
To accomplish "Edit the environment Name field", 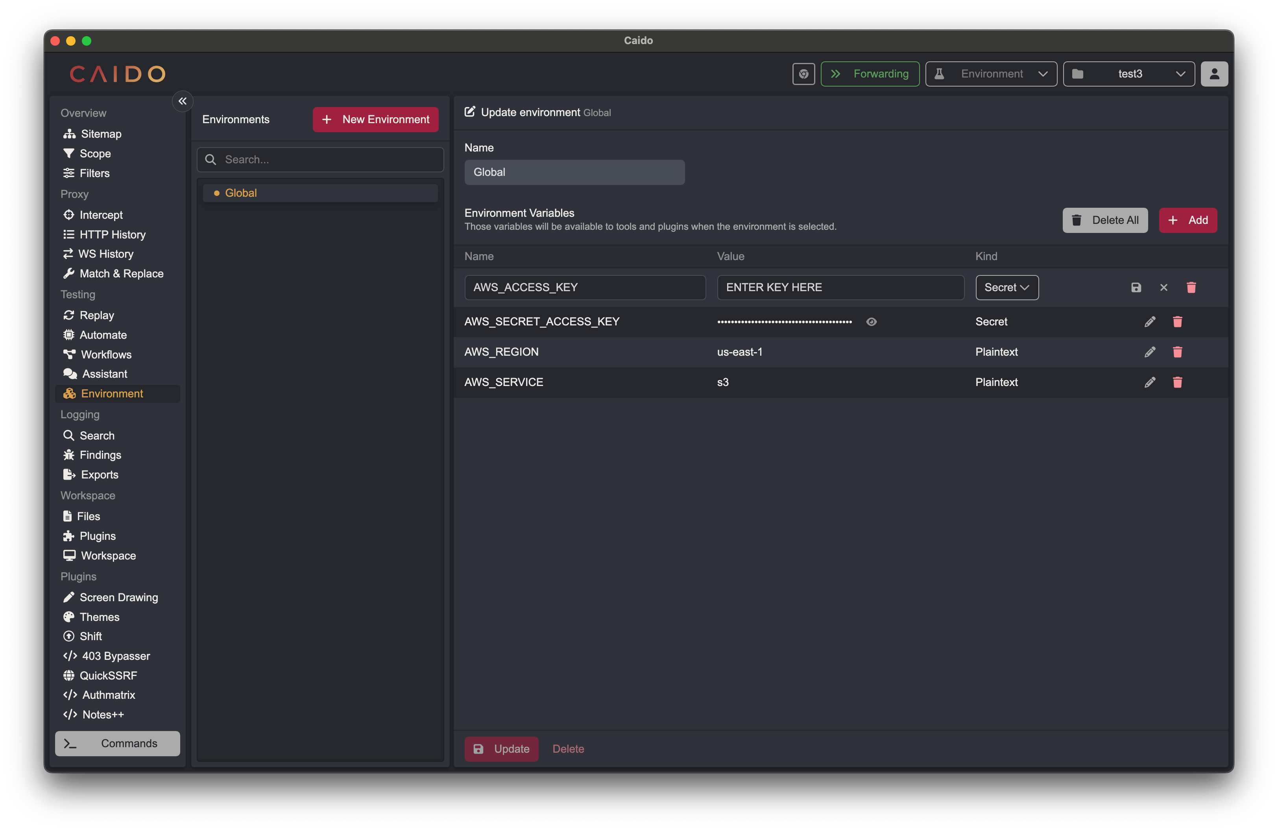I will pos(574,172).
